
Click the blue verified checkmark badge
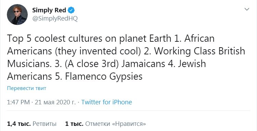pos(71,10)
